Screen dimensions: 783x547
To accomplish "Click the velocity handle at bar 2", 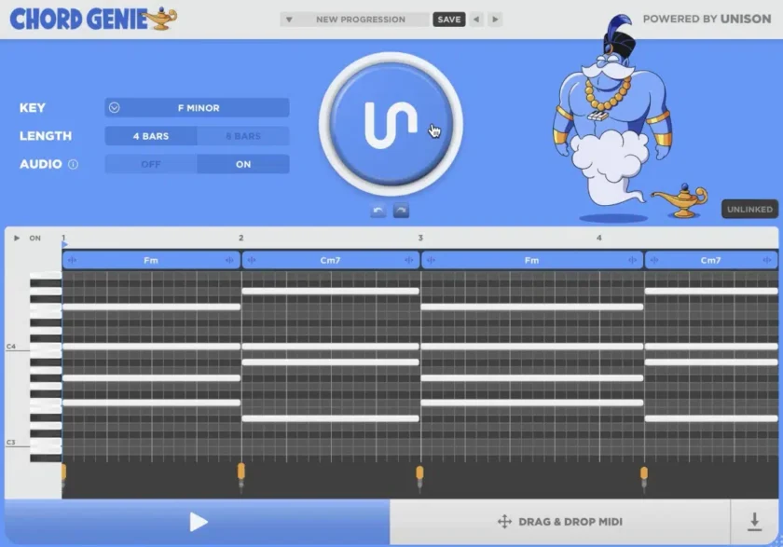I will click(x=240, y=472).
